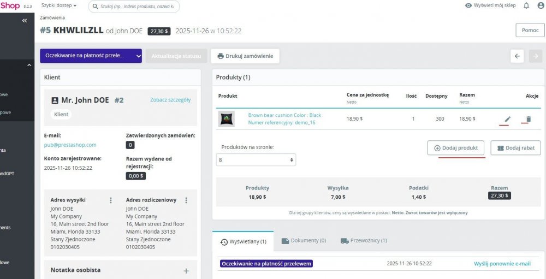Click the customer id #2
The height and width of the screenshot is (279, 546).
(x=119, y=100)
